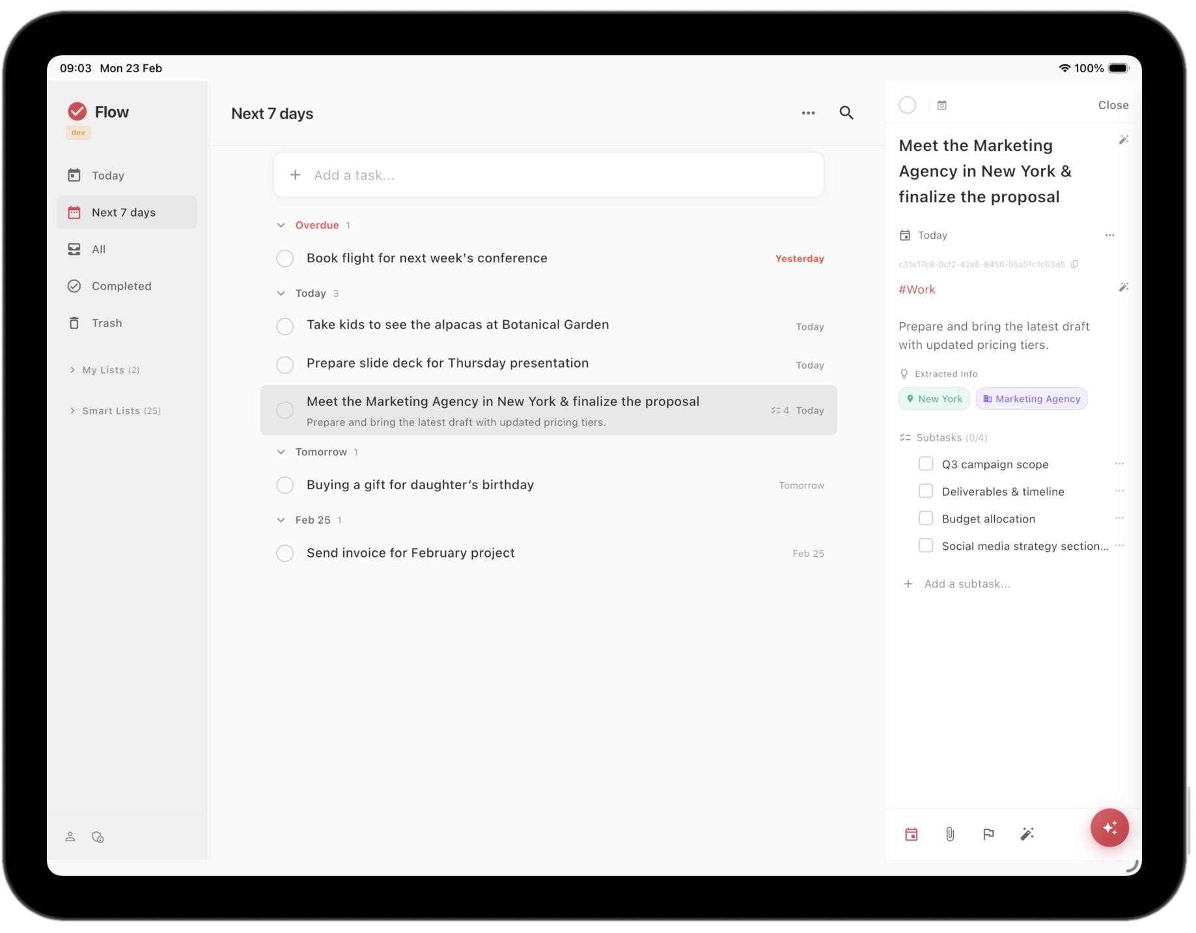Mark Budget allocation subtask as complete
Screen dimensions: 1196x933
coord(925,518)
